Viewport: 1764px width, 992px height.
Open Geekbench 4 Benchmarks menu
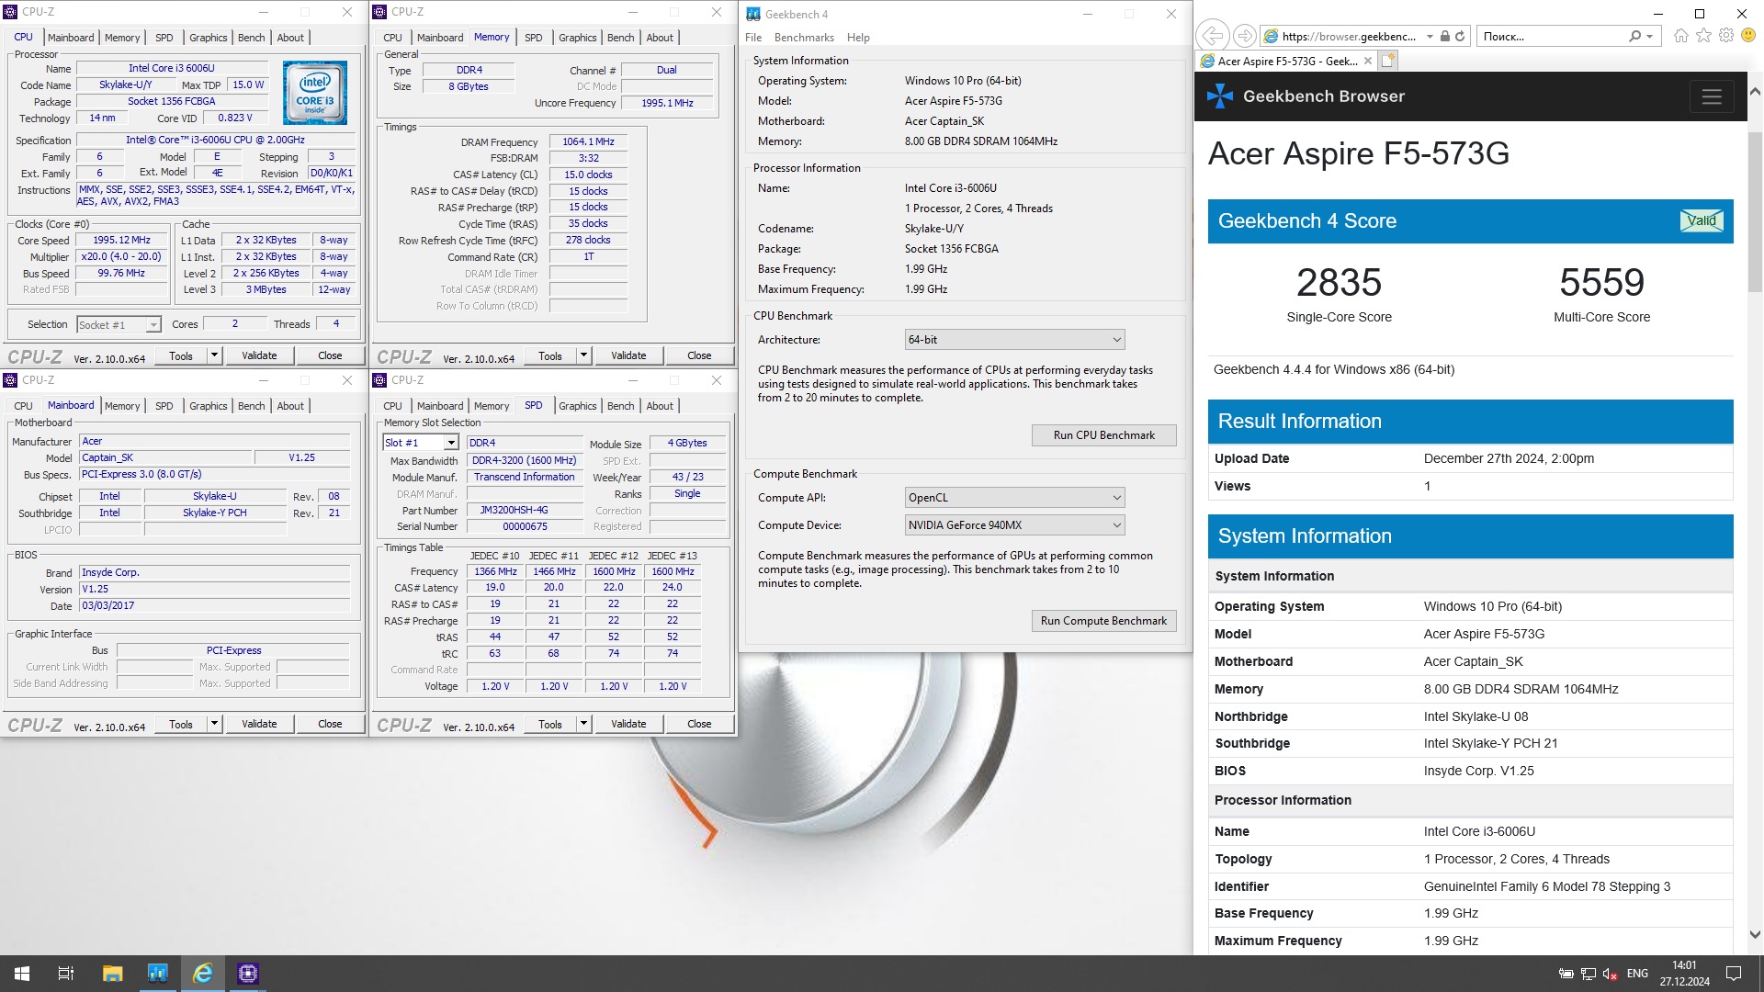pos(804,38)
